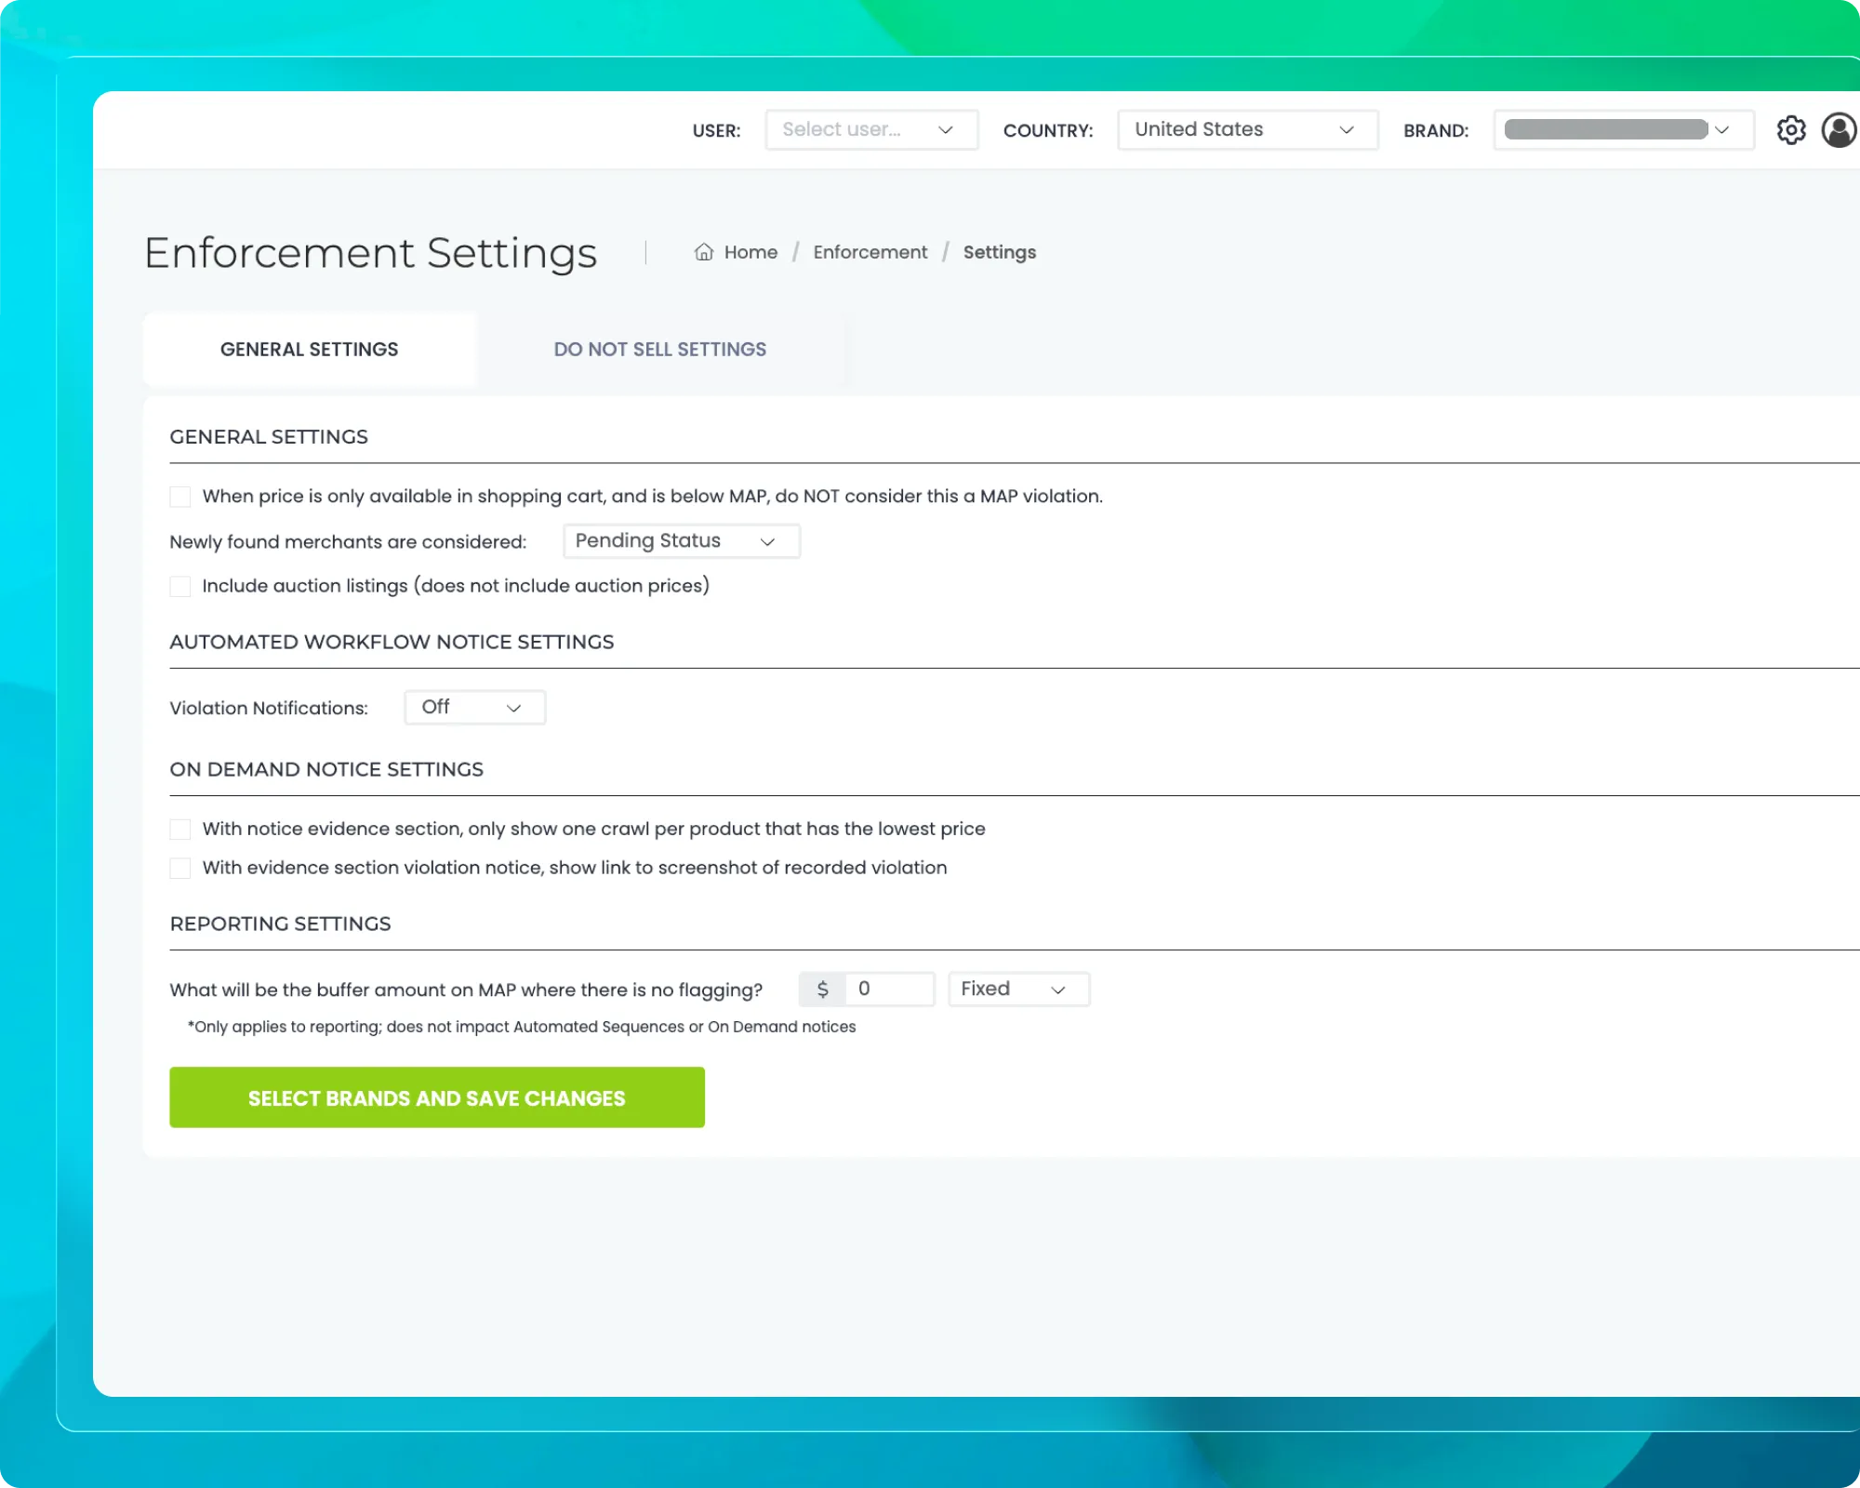Click the Home breadcrumb link
This screenshot has width=1860, height=1488.
tap(751, 252)
